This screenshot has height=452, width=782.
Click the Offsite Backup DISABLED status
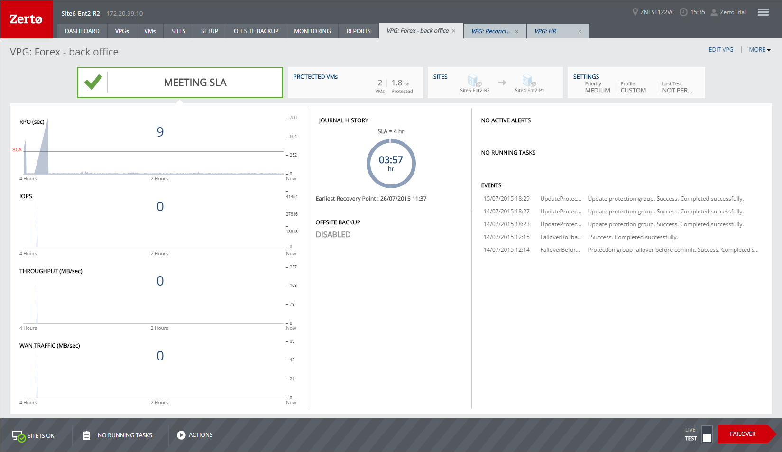pos(333,235)
